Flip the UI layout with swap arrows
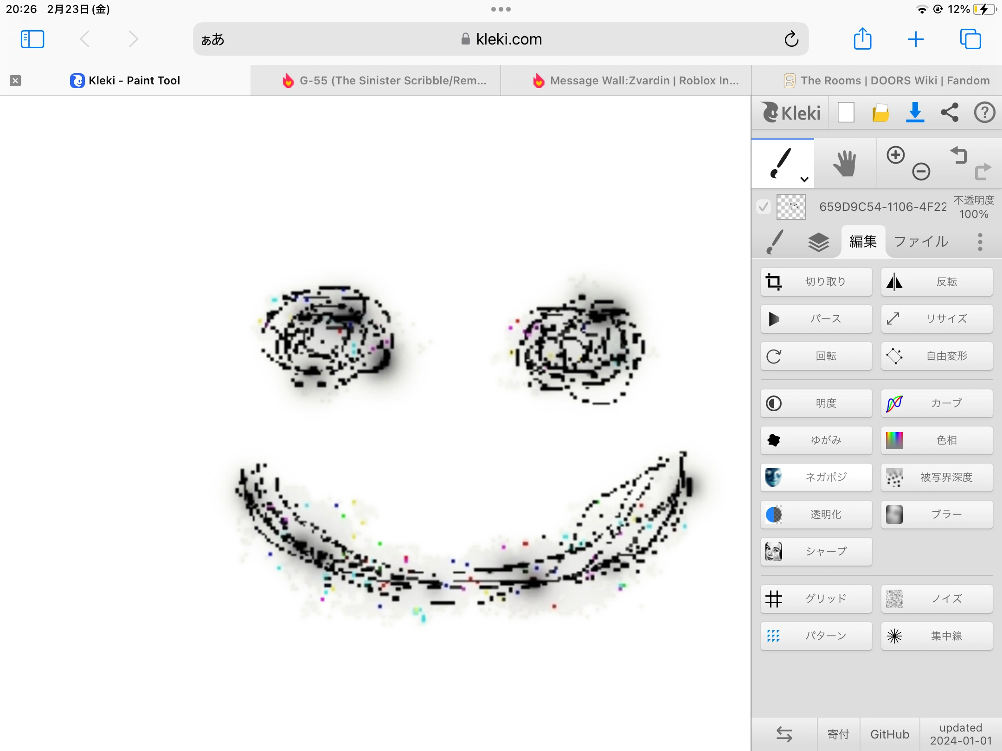 tap(784, 734)
